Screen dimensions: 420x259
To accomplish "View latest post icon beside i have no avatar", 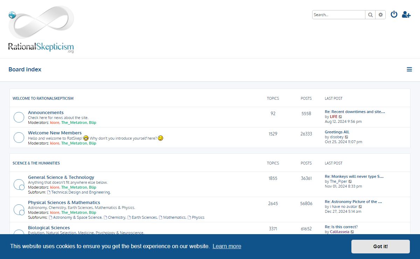I will pos(360,207).
